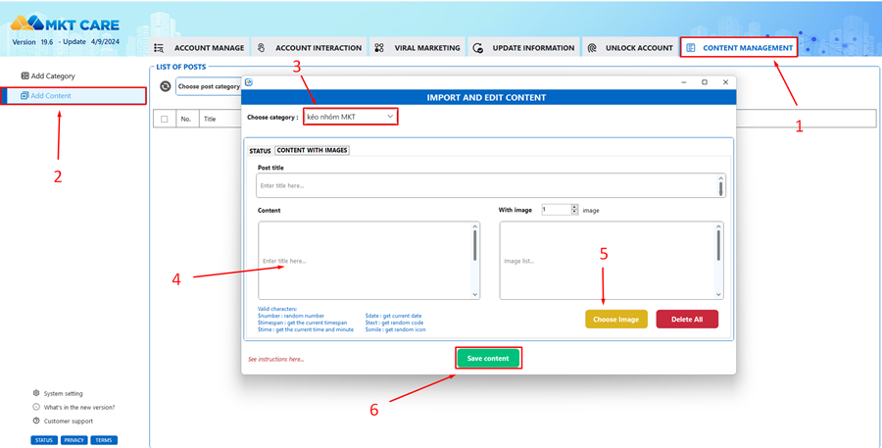Click the Add Category grid icon
This screenshot has height=448, width=882.
click(x=24, y=75)
